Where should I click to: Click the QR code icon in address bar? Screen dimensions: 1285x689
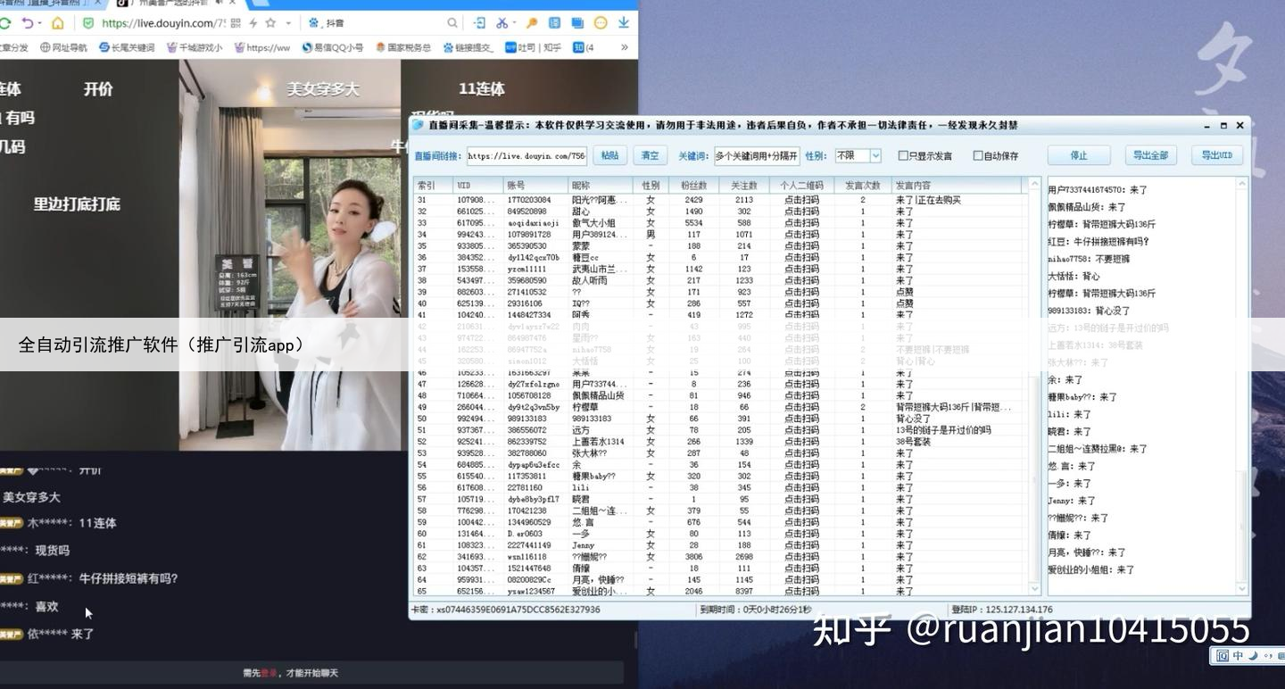pyautogui.click(x=235, y=23)
